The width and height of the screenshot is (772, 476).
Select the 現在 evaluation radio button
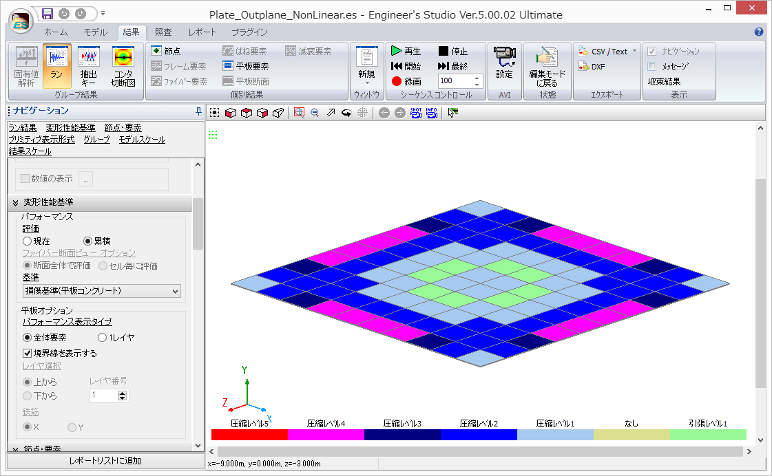(x=28, y=241)
